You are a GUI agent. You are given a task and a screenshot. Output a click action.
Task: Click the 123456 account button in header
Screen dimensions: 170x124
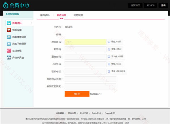click(150, 5)
